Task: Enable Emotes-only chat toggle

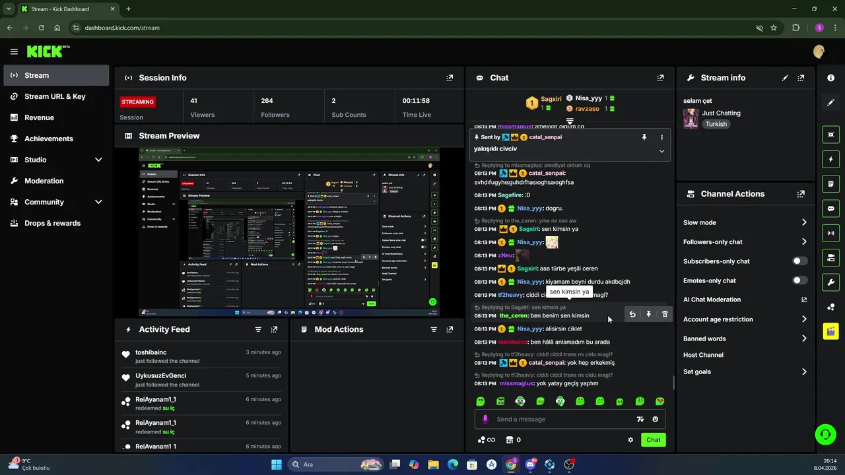Action: click(x=799, y=280)
